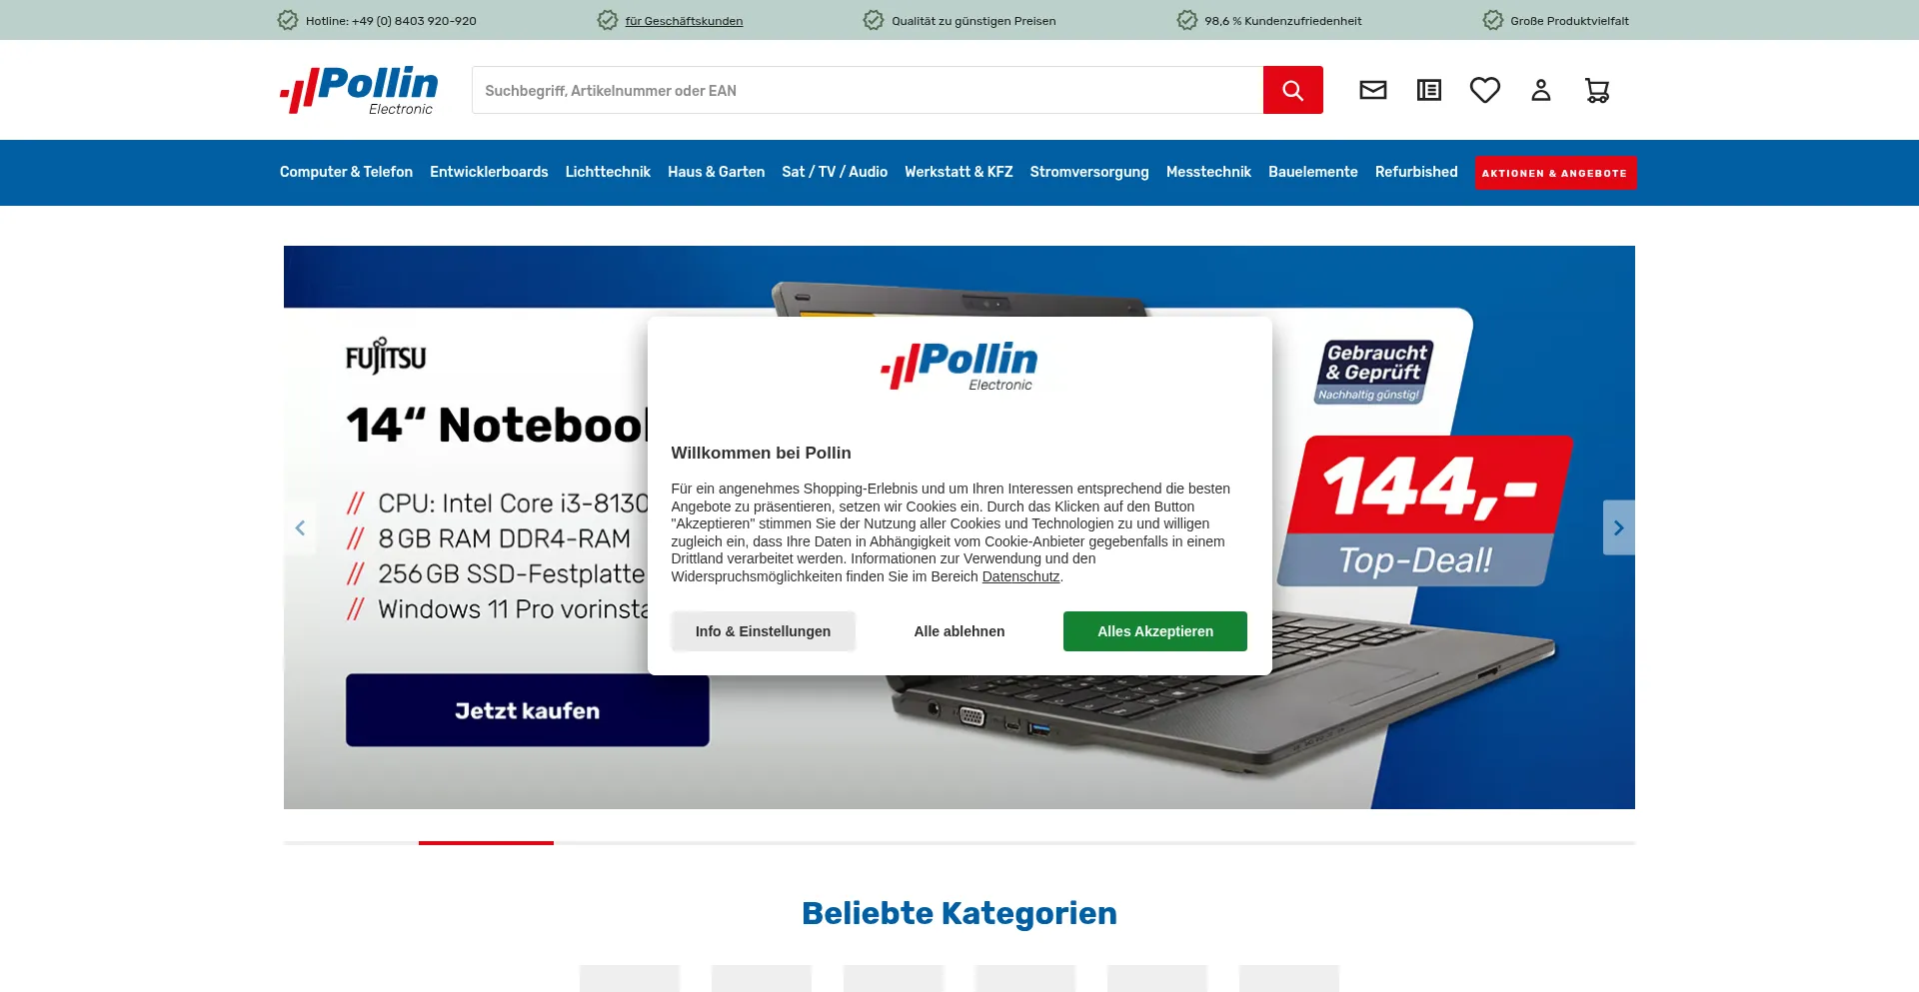Viewport: 1919px width, 992px height.
Task: Open the catalog list icon in header
Action: pos(1429,90)
